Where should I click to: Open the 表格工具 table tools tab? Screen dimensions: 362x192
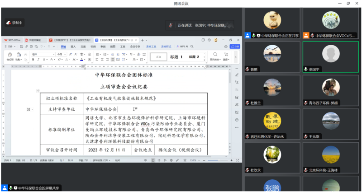click(x=151, y=47)
